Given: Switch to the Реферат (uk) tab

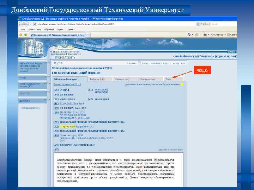Looking at the screenshot, I should [100, 79].
